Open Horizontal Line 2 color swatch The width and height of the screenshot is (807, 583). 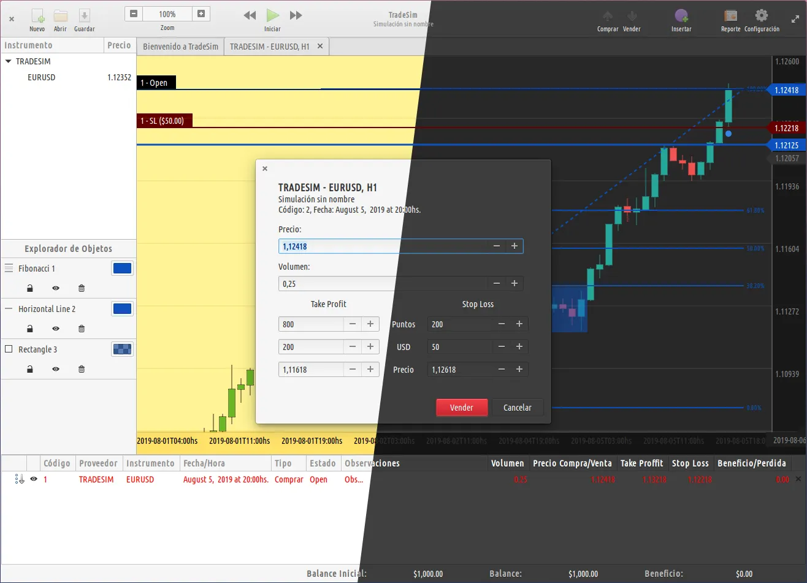pos(122,309)
